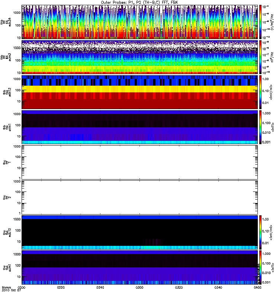Click the 0.001 label on the thb scm1 color bar
Screen dimensions: 279x298
tap(266, 142)
